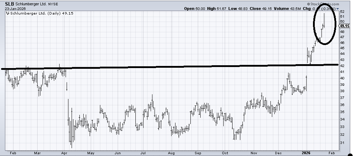Select the black horizontal resistance line
The width and height of the screenshot is (358, 156).
point(177,66)
